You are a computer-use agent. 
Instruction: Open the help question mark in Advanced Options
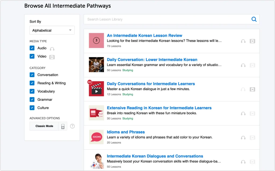point(72,126)
